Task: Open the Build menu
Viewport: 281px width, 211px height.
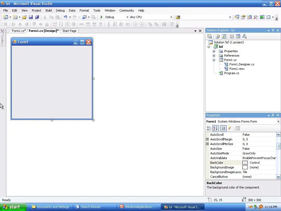Action: pyautogui.click(x=49, y=10)
